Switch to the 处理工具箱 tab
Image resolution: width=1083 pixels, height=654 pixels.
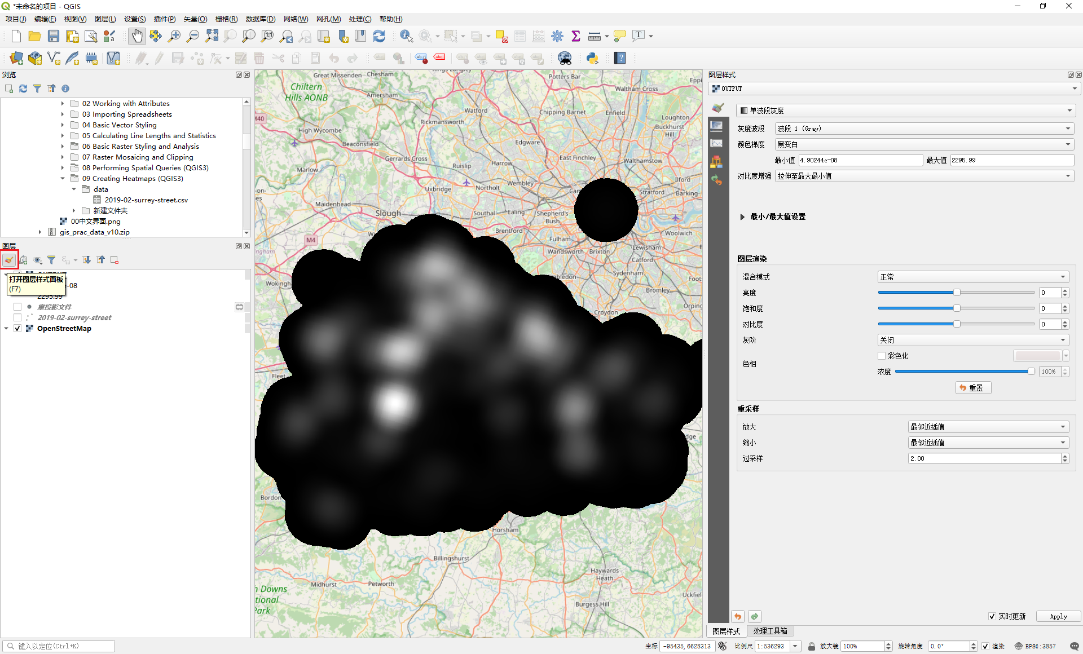click(770, 631)
